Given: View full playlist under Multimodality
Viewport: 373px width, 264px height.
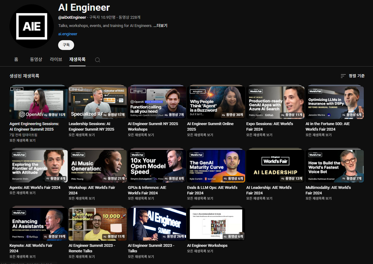Looking at the screenshot, I should click(x=319, y=198).
